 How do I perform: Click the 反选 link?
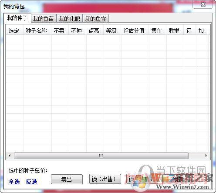32,182
